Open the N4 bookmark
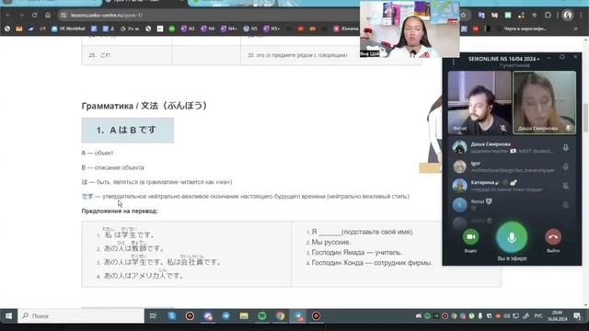Image resolution: width=589 pixels, height=331 pixels. point(208,29)
